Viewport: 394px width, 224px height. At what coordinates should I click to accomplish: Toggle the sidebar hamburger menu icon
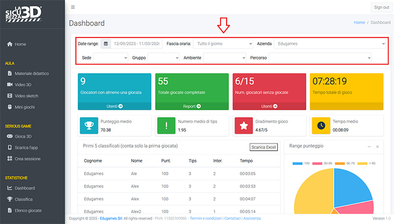[73, 7]
